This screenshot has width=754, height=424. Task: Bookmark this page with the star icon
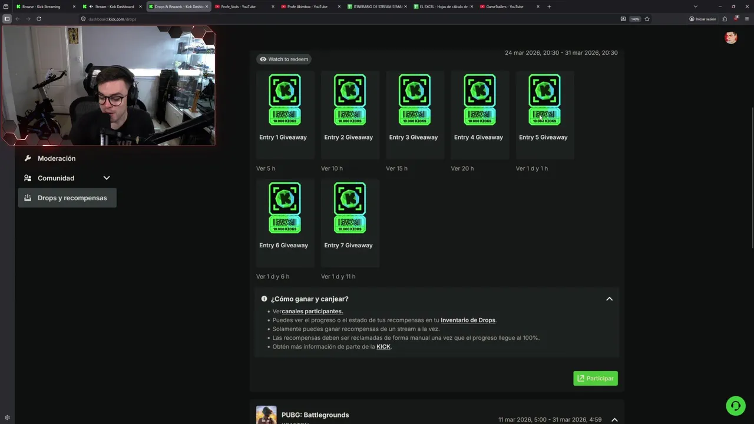647,19
